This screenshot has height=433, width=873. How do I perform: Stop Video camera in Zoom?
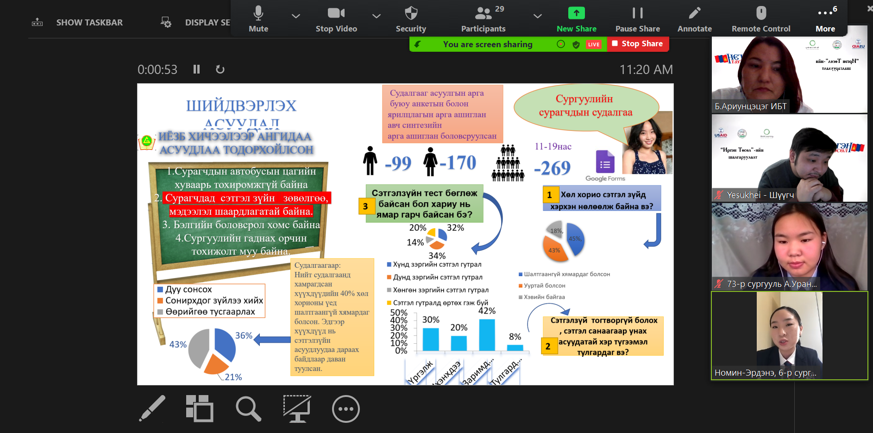(x=336, y=19)
